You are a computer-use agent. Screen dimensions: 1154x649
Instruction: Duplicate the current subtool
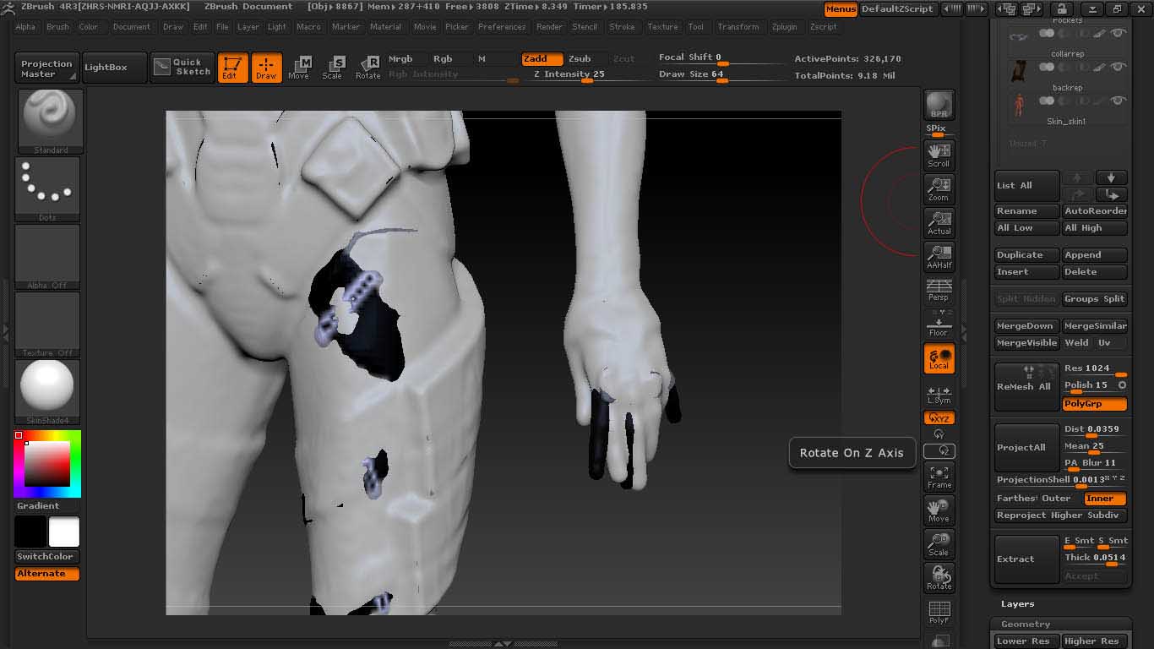(1025, 254)
